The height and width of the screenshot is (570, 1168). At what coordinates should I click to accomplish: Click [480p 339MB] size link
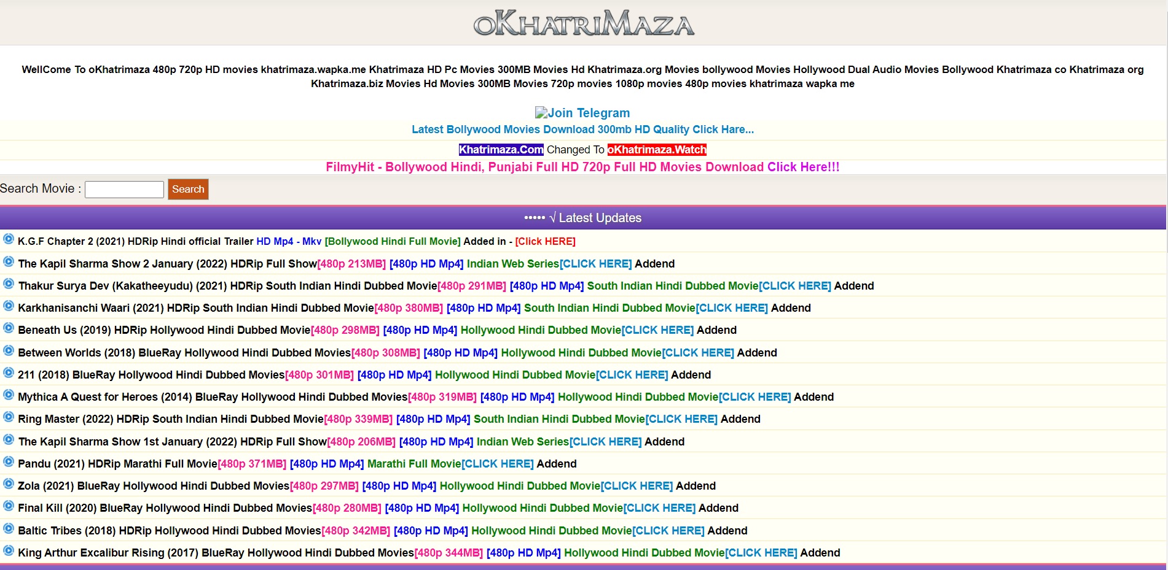point(358,419)
